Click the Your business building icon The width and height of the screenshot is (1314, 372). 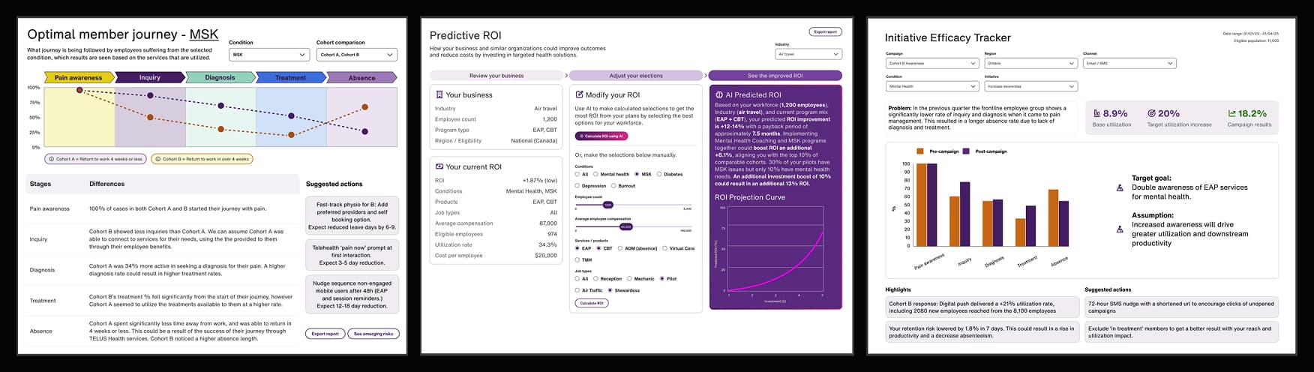[439, 95]
